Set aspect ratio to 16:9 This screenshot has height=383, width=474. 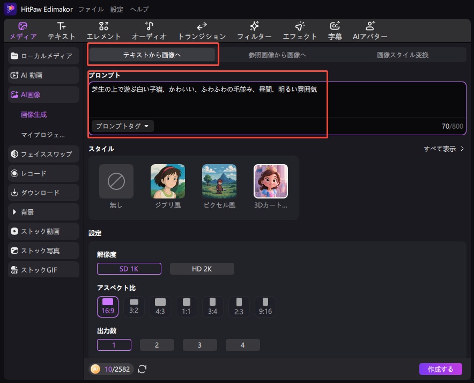pos(108,307)
